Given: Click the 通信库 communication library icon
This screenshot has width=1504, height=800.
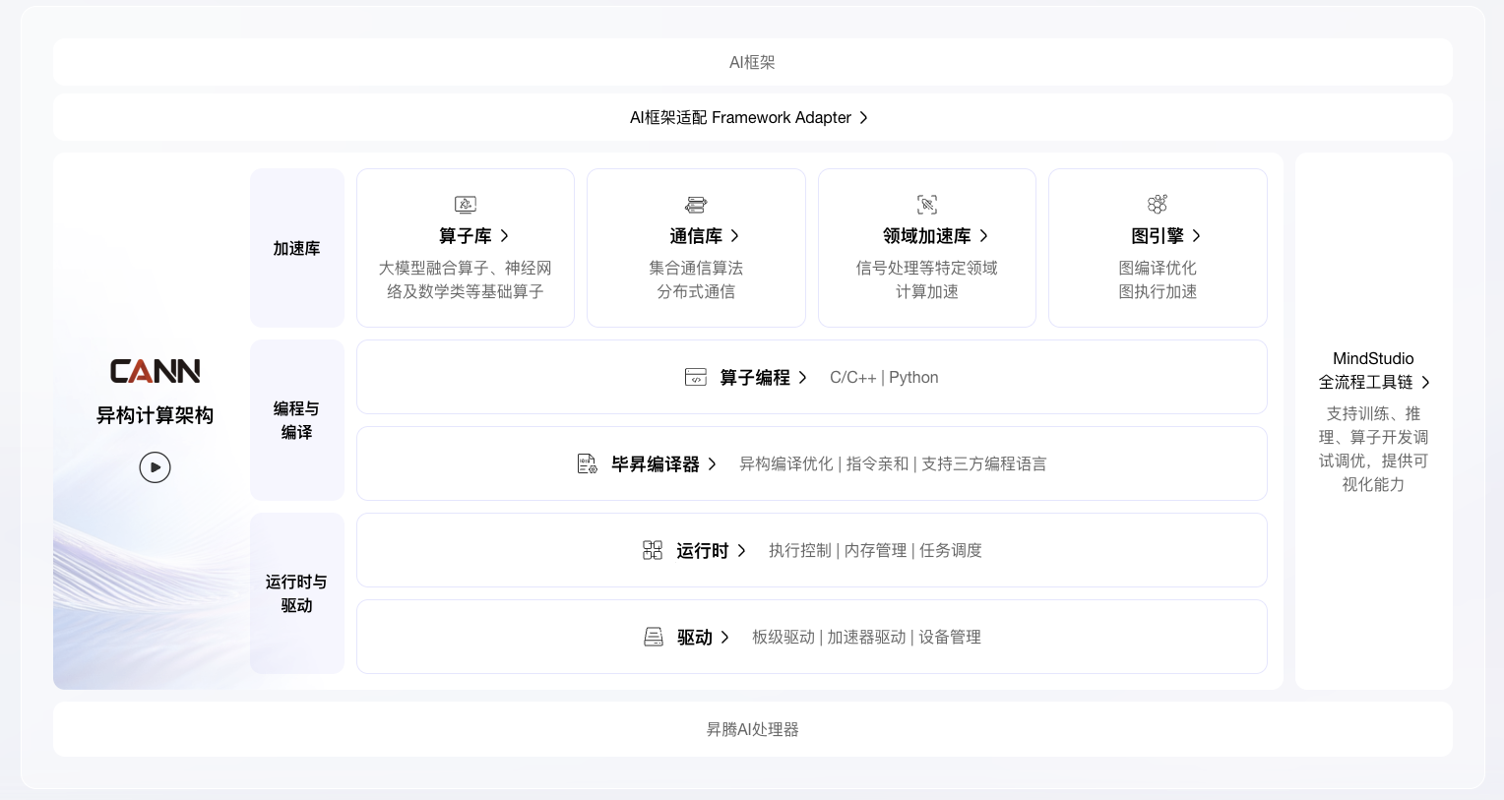Looking at the screenshot, I should pyautogui.click(x=696, y=204).
